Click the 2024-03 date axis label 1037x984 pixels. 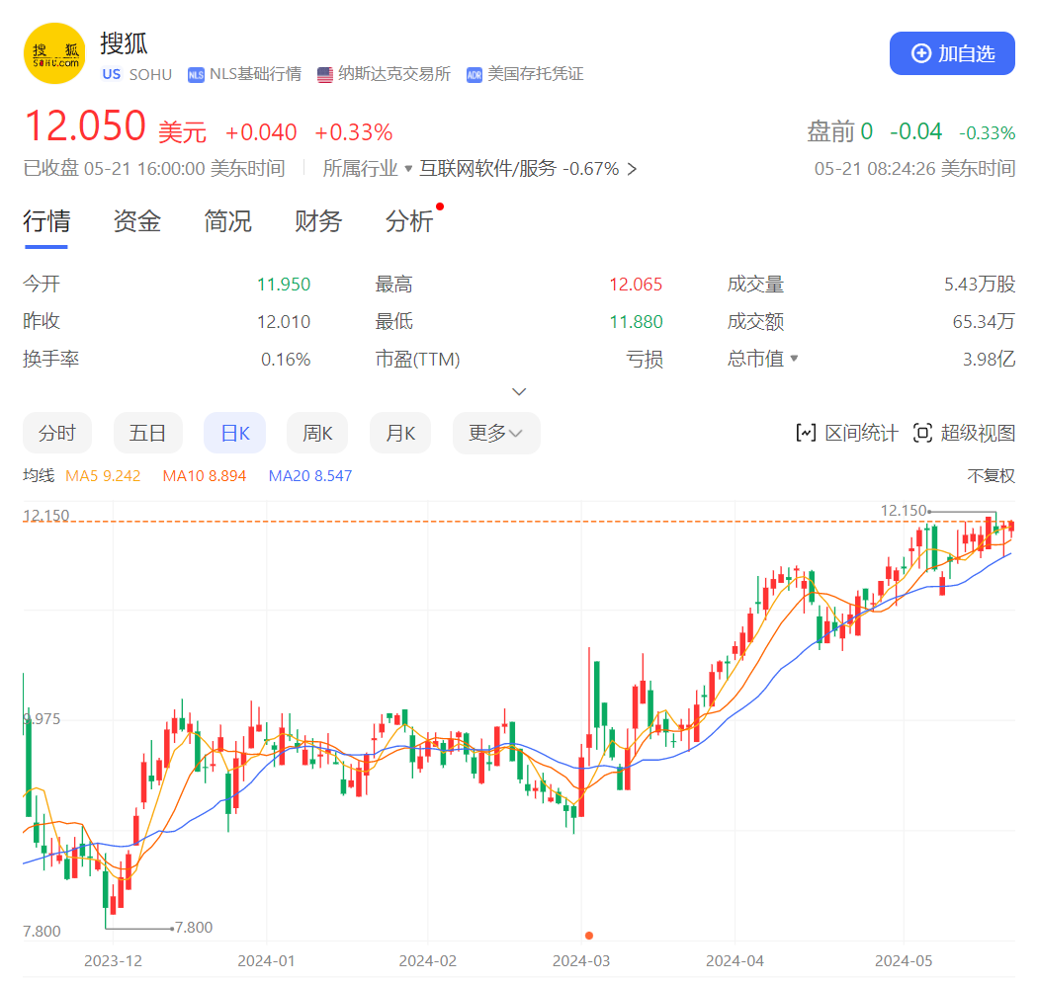[x=581, y=961]
